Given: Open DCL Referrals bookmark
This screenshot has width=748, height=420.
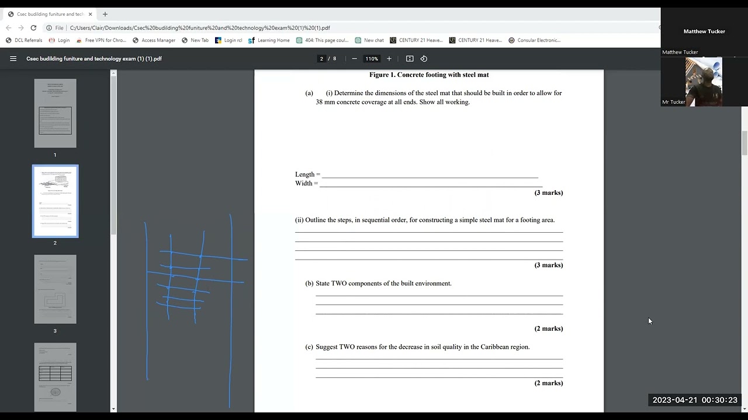Looking at the screenshot, I should click(x=24, y=40).
